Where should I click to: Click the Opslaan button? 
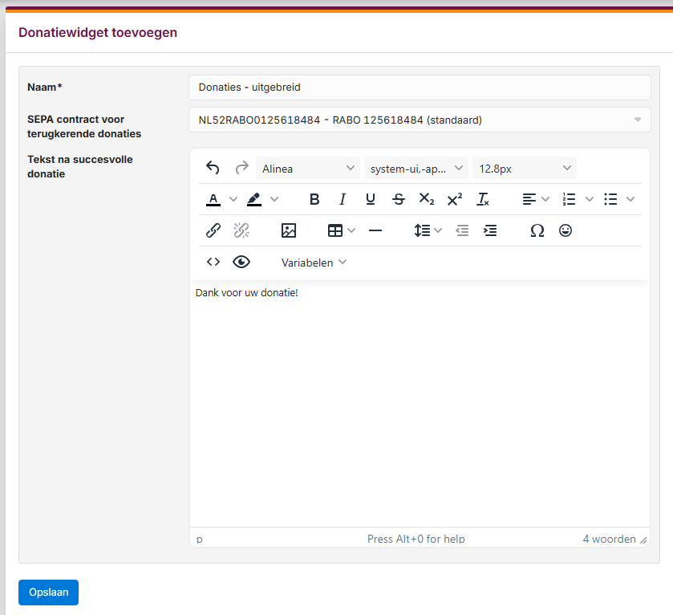pyautogui.click(x=48, y=593)
